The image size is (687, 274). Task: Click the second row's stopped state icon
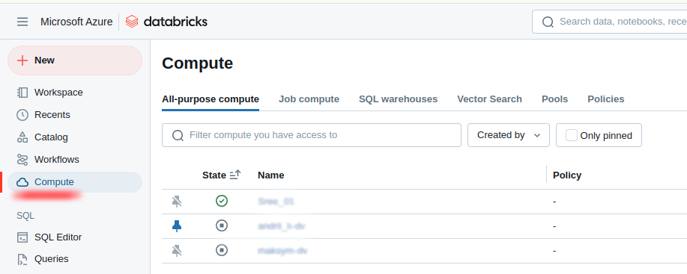tap(222, 225)
